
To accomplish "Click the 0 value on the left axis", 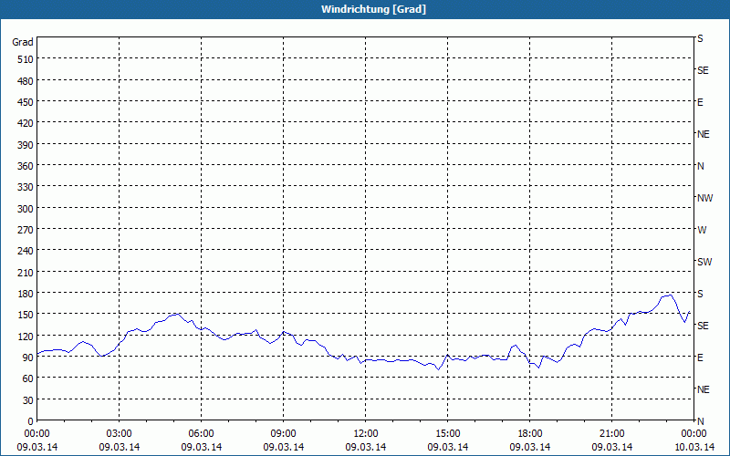I will (x=31, y=421).
